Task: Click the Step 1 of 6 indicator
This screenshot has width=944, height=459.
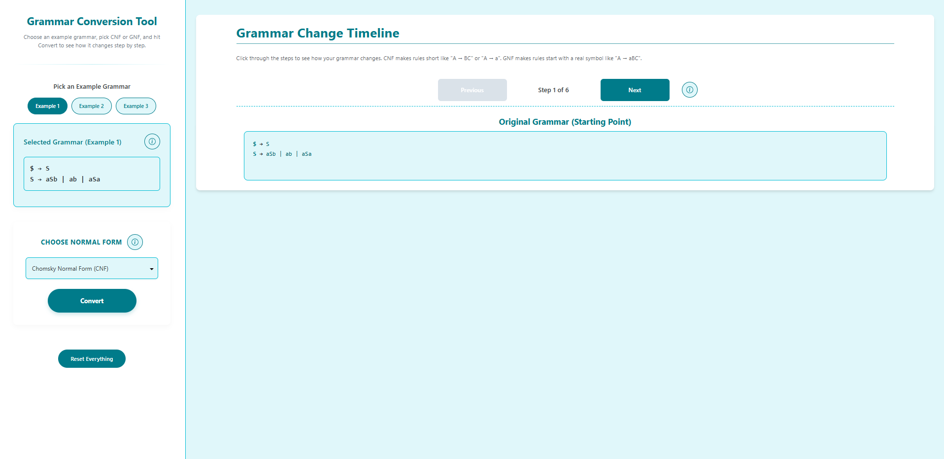Action: click(553, 90)
